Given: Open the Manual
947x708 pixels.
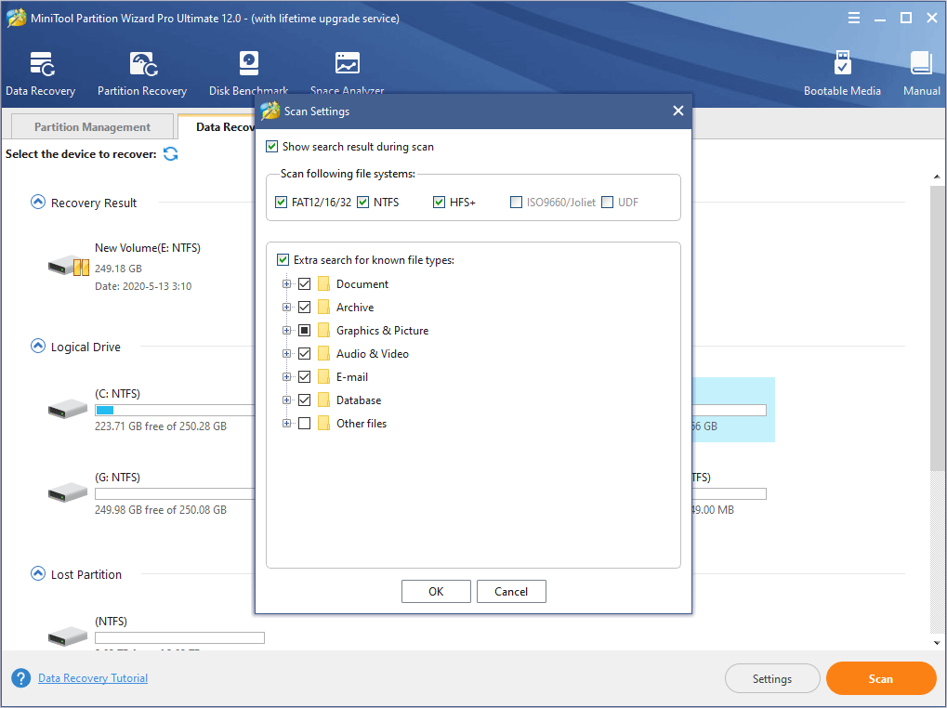Looking at the screenshot, I should (x=922, y=73).
